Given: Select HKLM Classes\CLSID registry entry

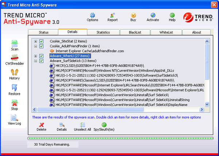Looking at the screenshot, I should point(115,80).
